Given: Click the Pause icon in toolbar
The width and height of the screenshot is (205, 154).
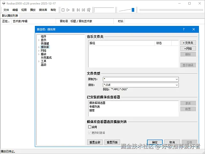Looking at the screenshot, I should pos(73,10).
